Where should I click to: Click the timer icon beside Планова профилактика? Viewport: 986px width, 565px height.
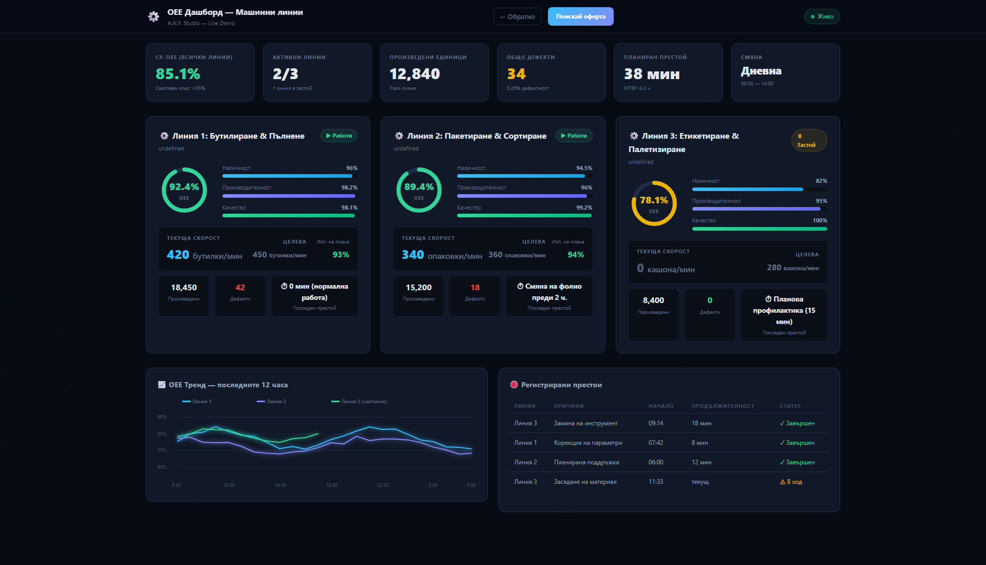(x=768, y=299)
